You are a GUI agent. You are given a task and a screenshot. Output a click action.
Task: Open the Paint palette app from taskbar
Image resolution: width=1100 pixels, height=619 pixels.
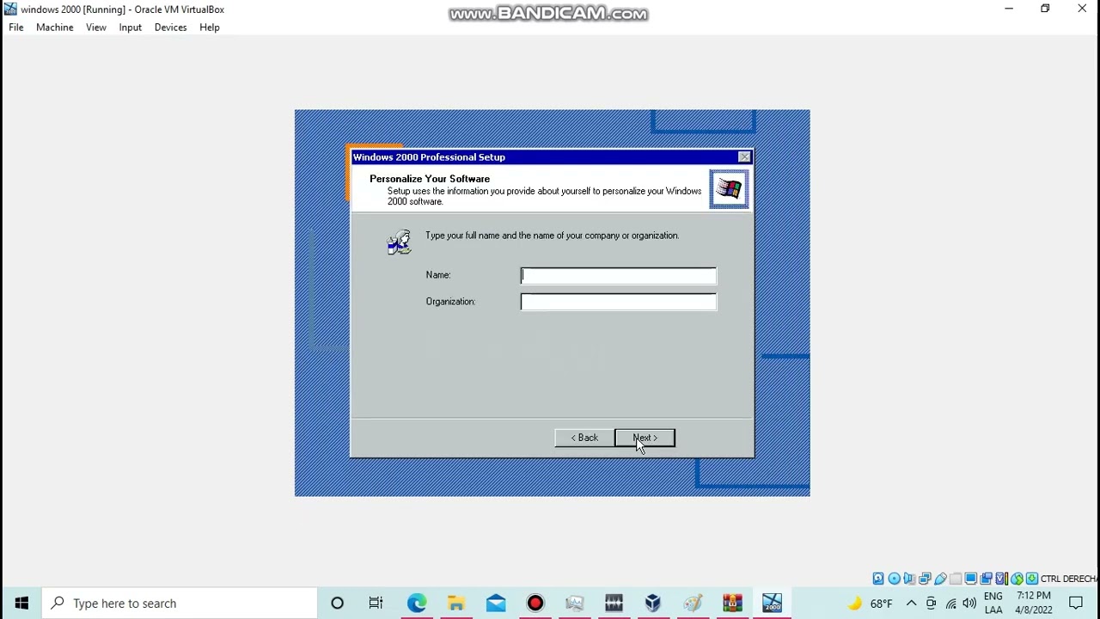click(x=693, y=604)
